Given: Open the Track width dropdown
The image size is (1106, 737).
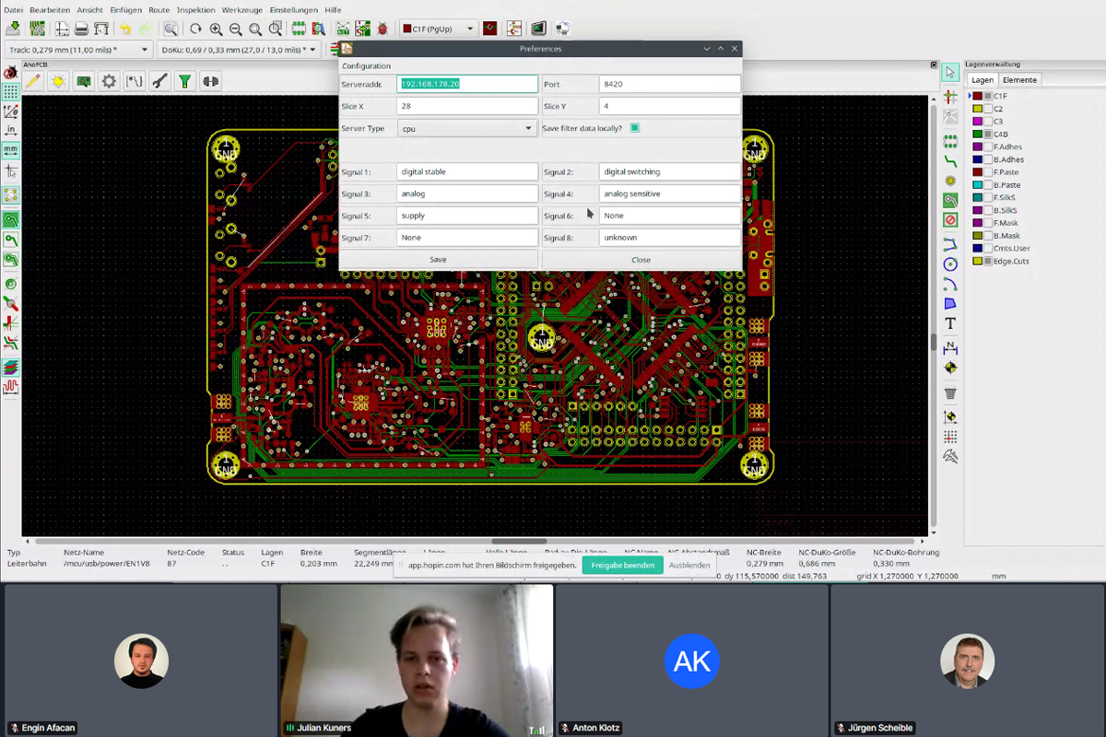Looking at the screenshot, I should point(79,50).
